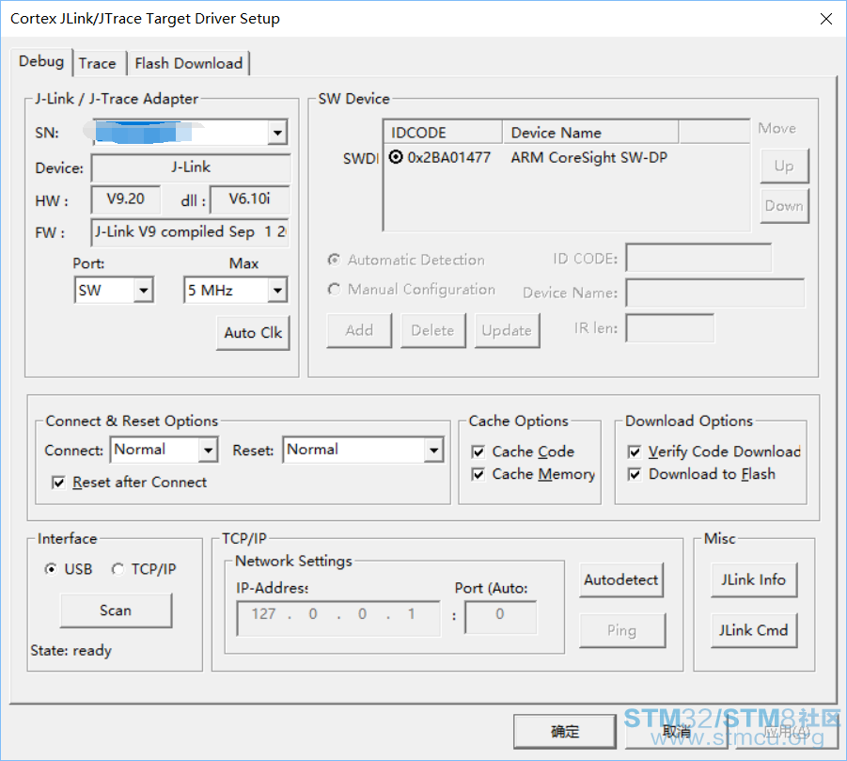Cancel with the 取消 button
The image size is (847, 761).
pos(676,731)
